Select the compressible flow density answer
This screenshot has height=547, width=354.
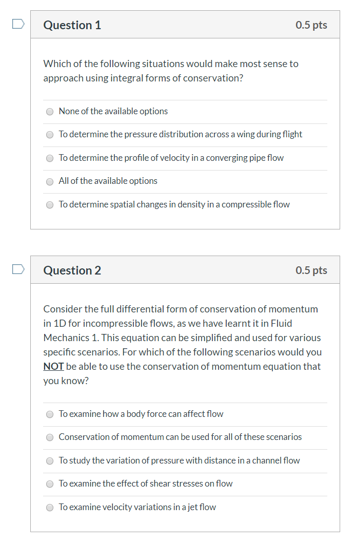pos(50,204)
